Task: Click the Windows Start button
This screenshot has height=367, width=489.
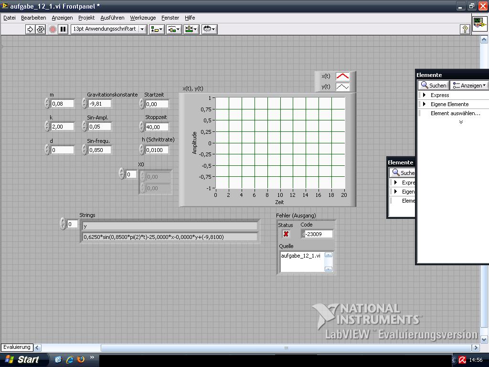Action: (22, 359)
